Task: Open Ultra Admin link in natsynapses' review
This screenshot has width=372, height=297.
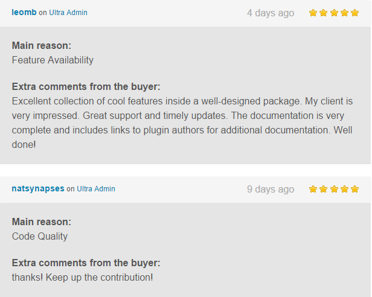Action: click(x=95, y=189)
